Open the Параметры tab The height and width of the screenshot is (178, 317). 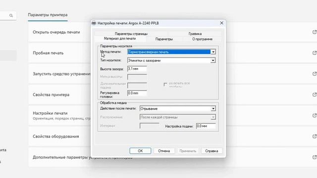[x=164, y=39]
